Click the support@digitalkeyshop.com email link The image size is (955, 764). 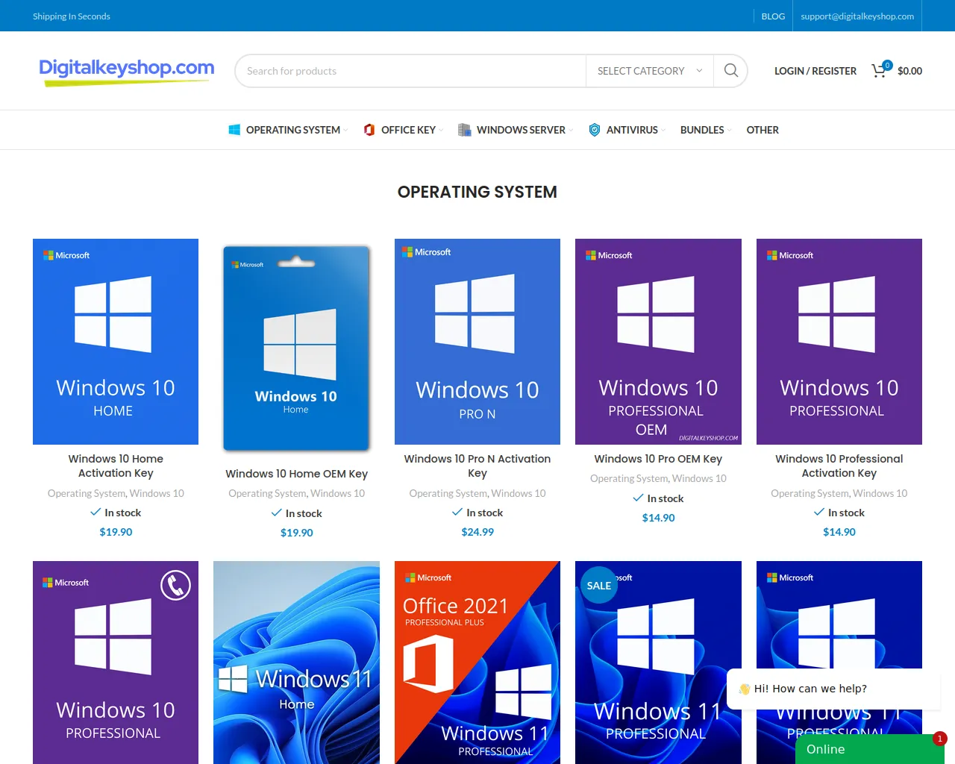(x=857, y=16)
